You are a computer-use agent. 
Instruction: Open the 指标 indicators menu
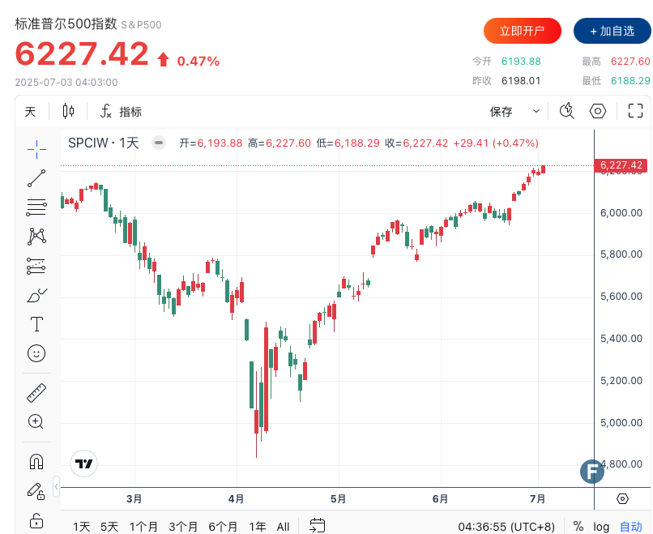coord(121,111)
